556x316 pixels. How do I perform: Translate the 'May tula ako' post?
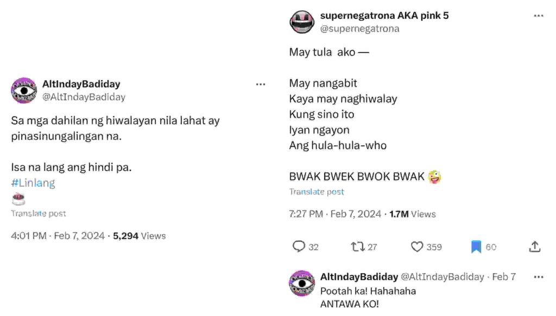317,192
